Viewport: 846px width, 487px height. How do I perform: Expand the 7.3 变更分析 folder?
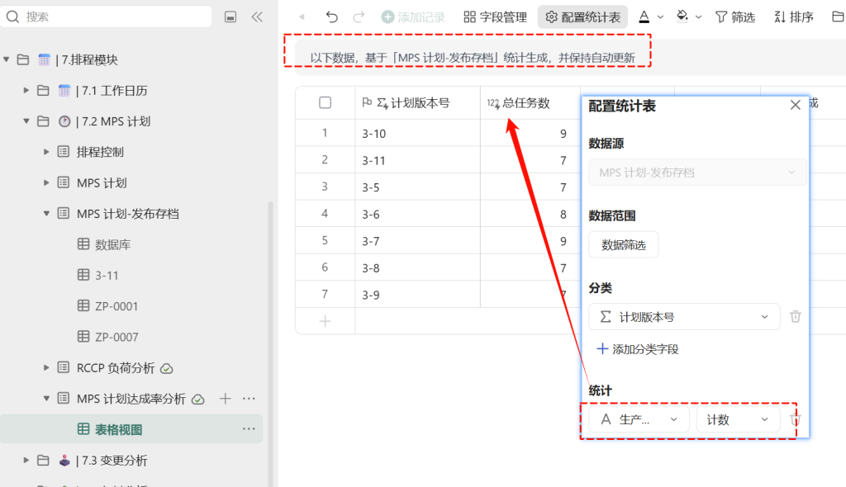pyautogui.click(x=26, y=460)
